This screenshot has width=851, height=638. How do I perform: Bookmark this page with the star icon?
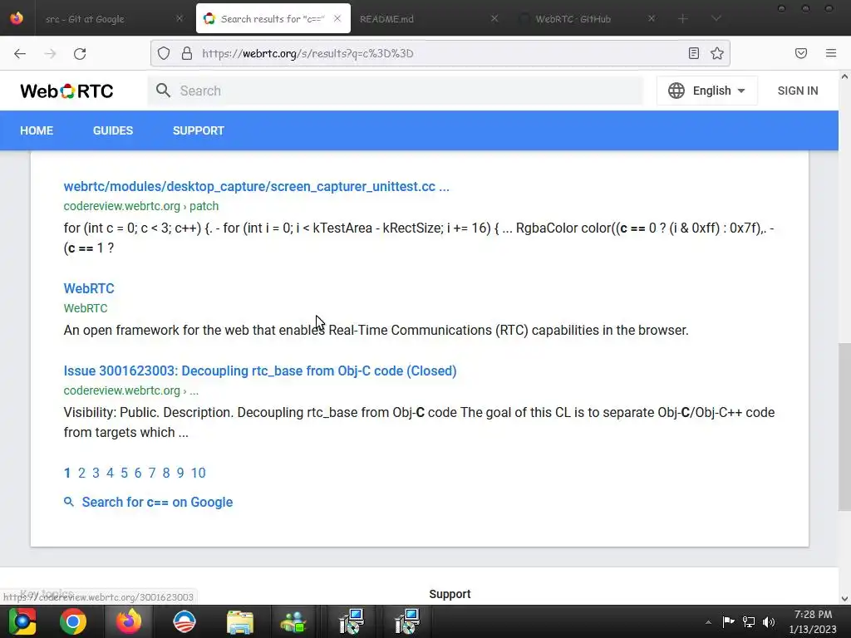point(717,53)
